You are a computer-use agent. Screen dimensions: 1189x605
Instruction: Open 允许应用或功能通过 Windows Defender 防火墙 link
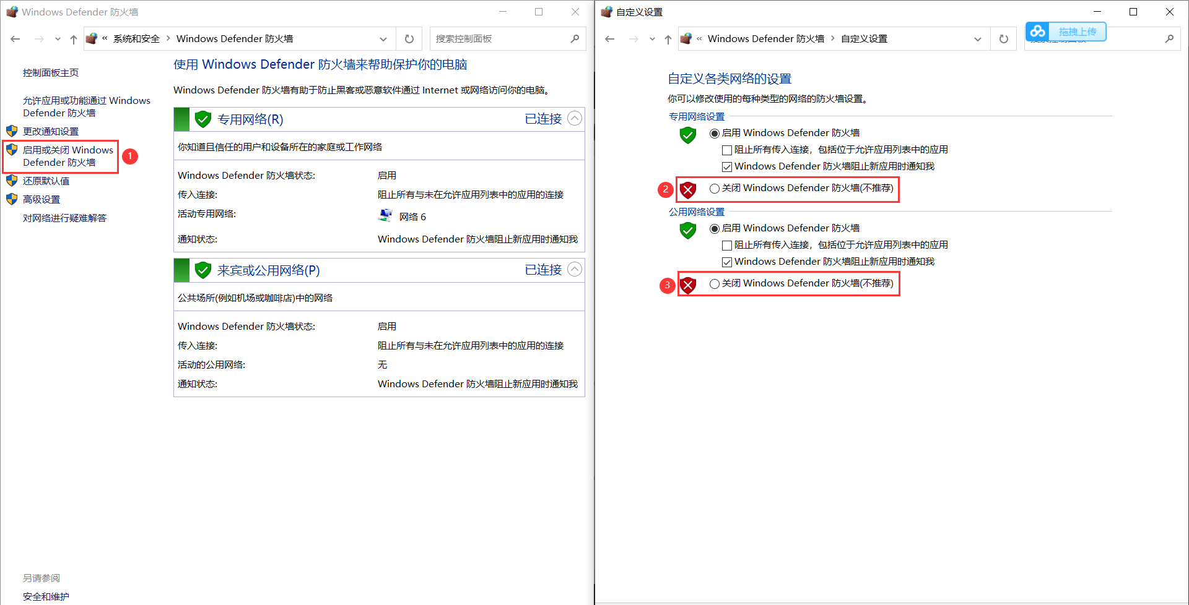87,106
